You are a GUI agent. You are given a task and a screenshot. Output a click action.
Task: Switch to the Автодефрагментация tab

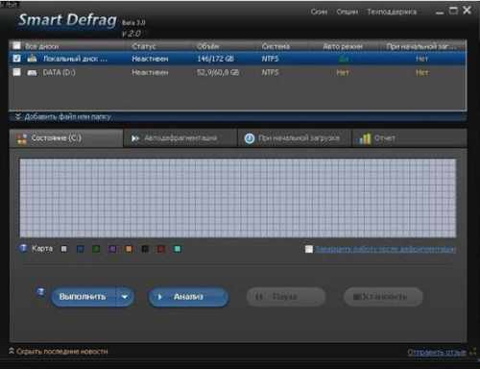coord(180,138)
